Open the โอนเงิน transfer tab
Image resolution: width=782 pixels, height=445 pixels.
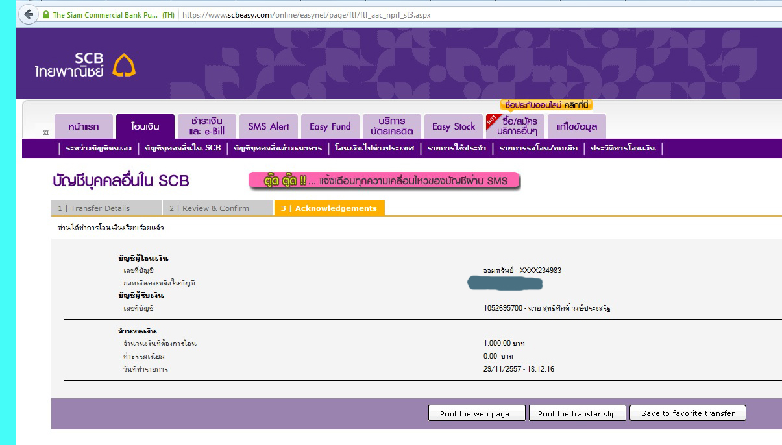(x=145, y=126)
